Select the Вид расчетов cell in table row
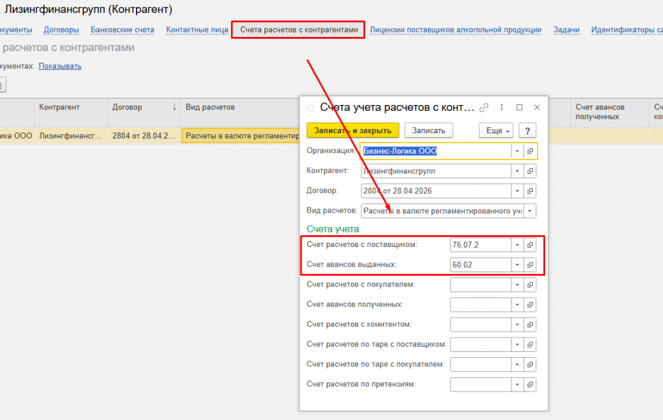 coord(241,136)
